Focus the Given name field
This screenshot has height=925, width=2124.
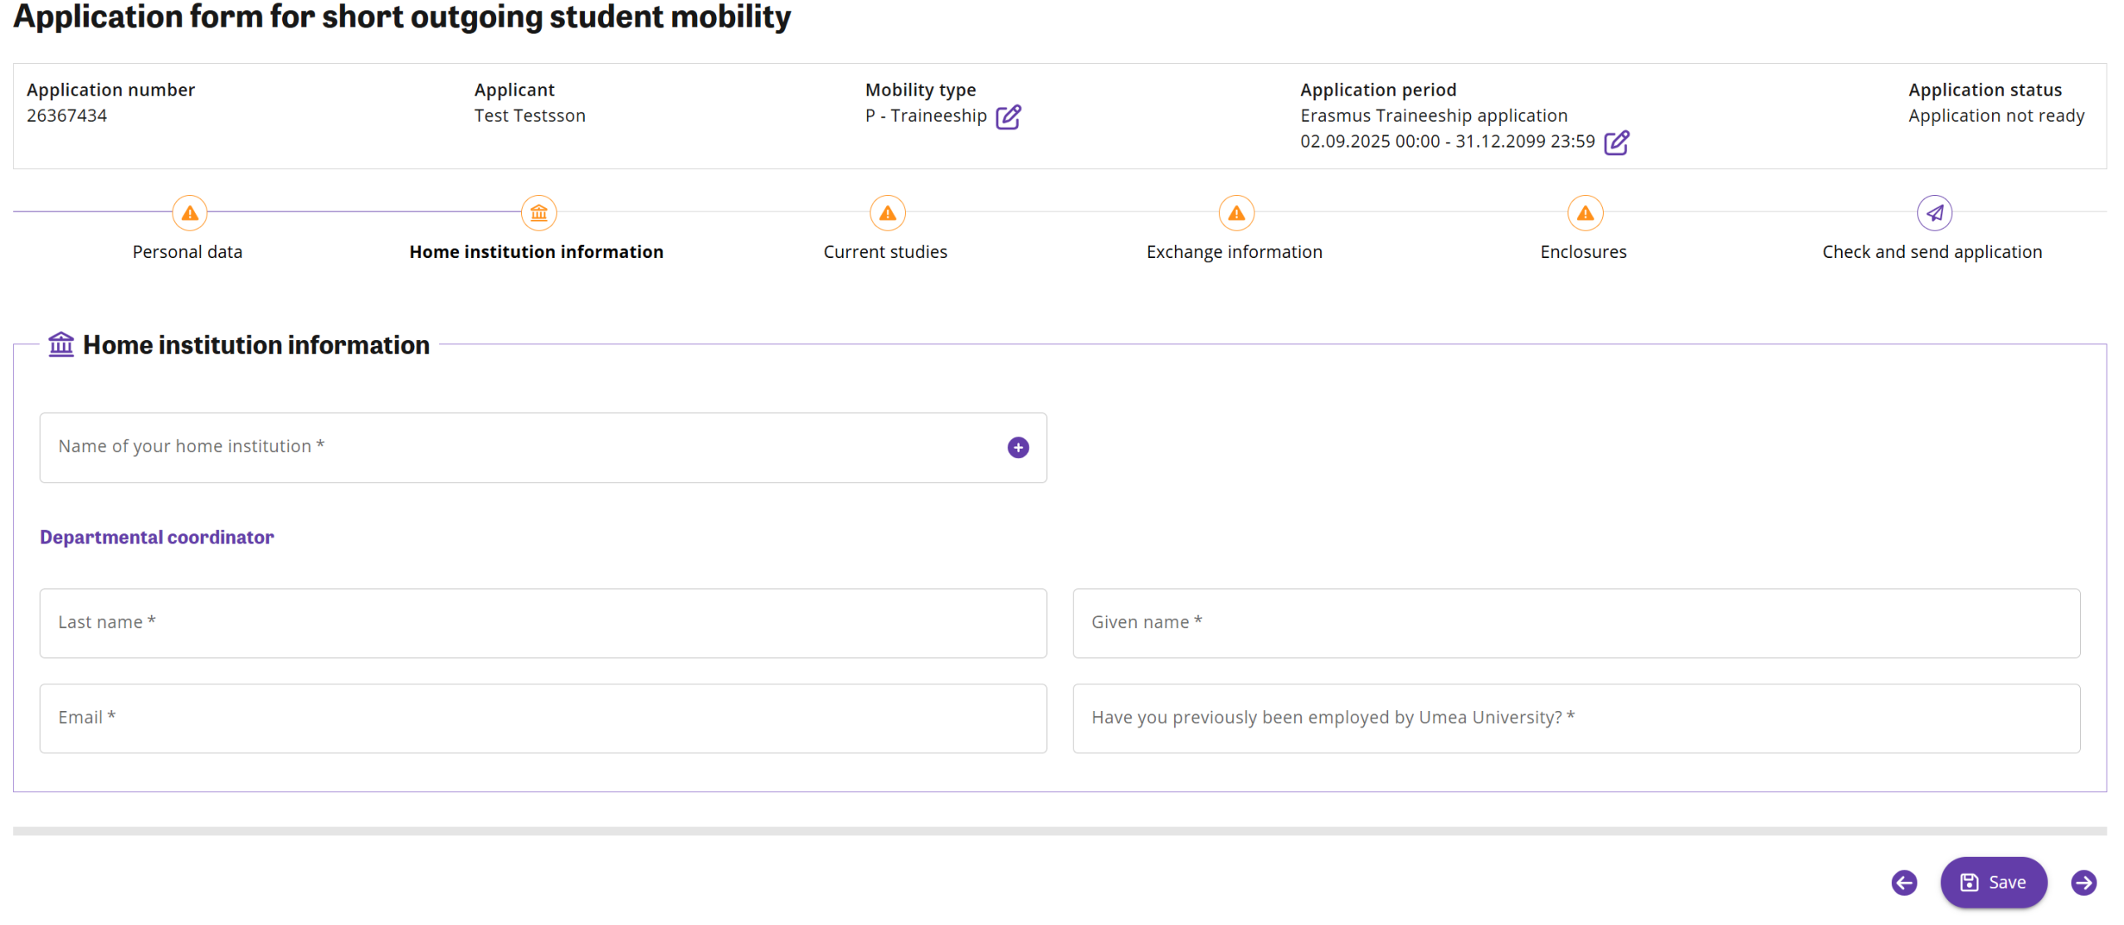1575,623
